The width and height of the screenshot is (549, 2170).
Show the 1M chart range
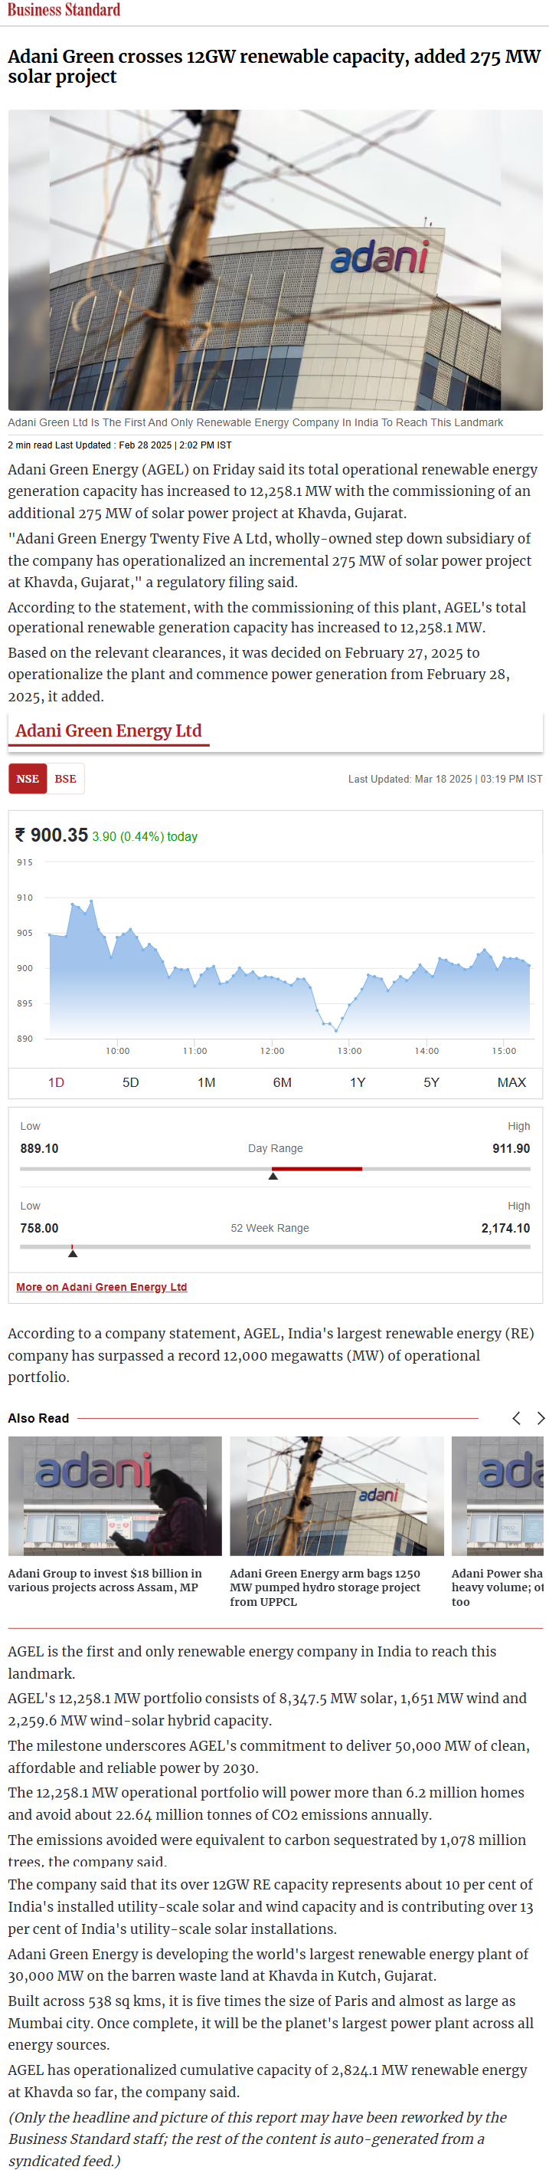point(206,1082)
